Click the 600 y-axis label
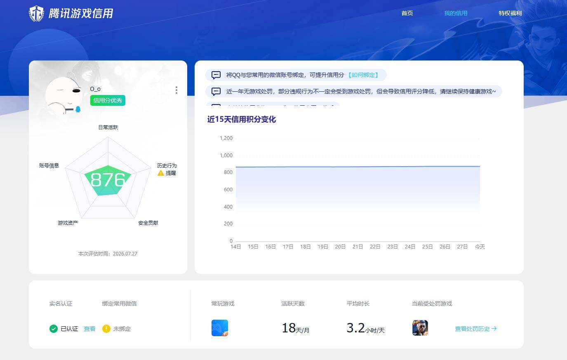Screen dimensions: 567x360 point(228,190)
